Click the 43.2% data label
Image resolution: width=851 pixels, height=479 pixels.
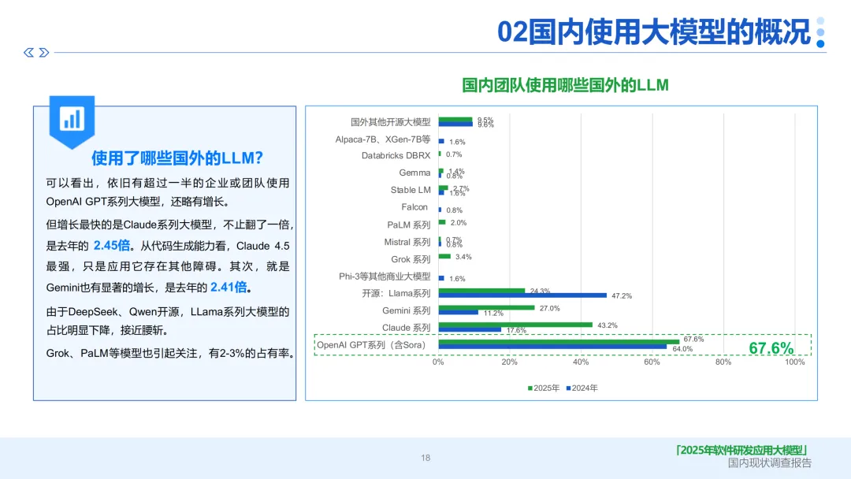click(608, 325)
